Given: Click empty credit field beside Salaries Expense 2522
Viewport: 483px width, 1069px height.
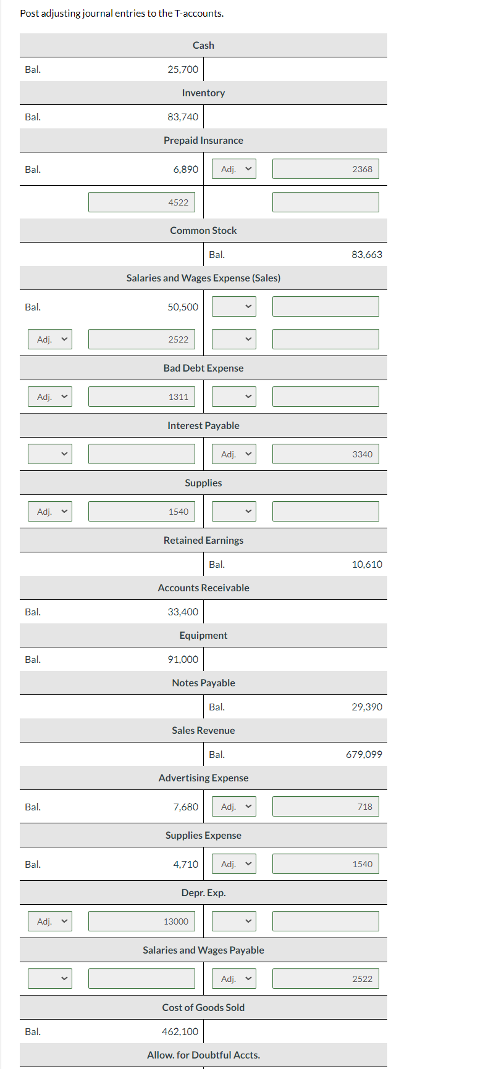Looking at the screenshot, I should click(x=325, y=339).
